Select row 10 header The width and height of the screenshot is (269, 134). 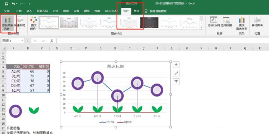(x=3, y=95)
